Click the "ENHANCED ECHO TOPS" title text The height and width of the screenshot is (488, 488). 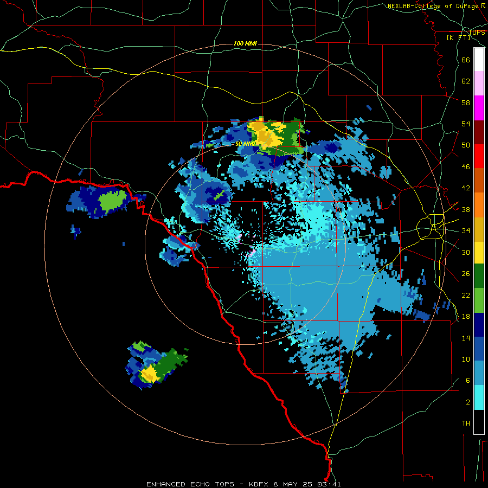tap(190, 484)
